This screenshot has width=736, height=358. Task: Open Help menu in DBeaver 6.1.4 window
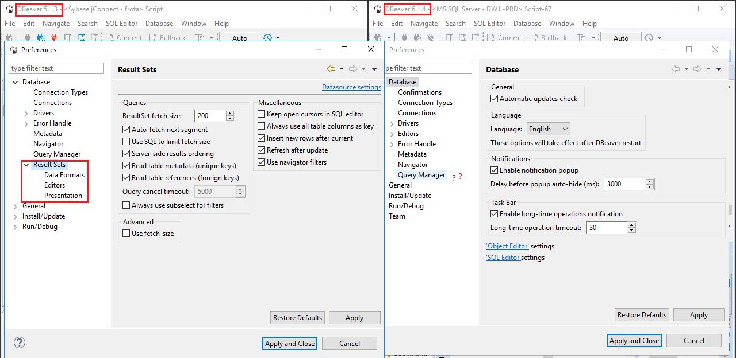589,24
